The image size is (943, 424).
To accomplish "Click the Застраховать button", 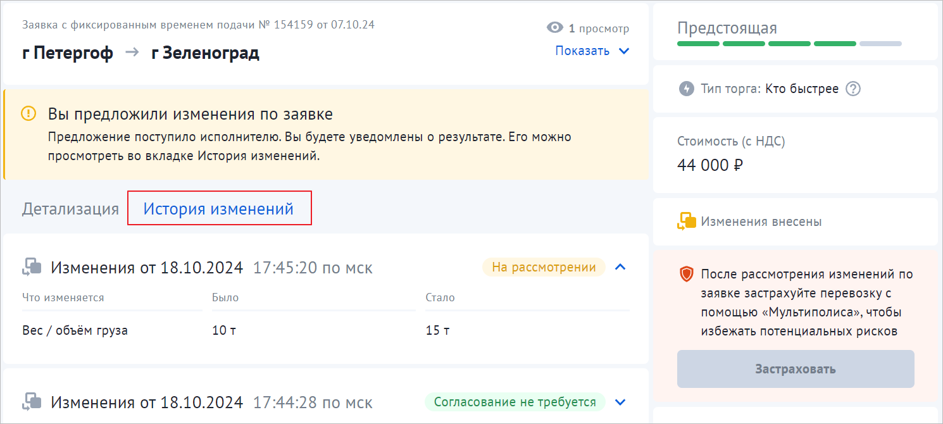I will click(796, 369).
